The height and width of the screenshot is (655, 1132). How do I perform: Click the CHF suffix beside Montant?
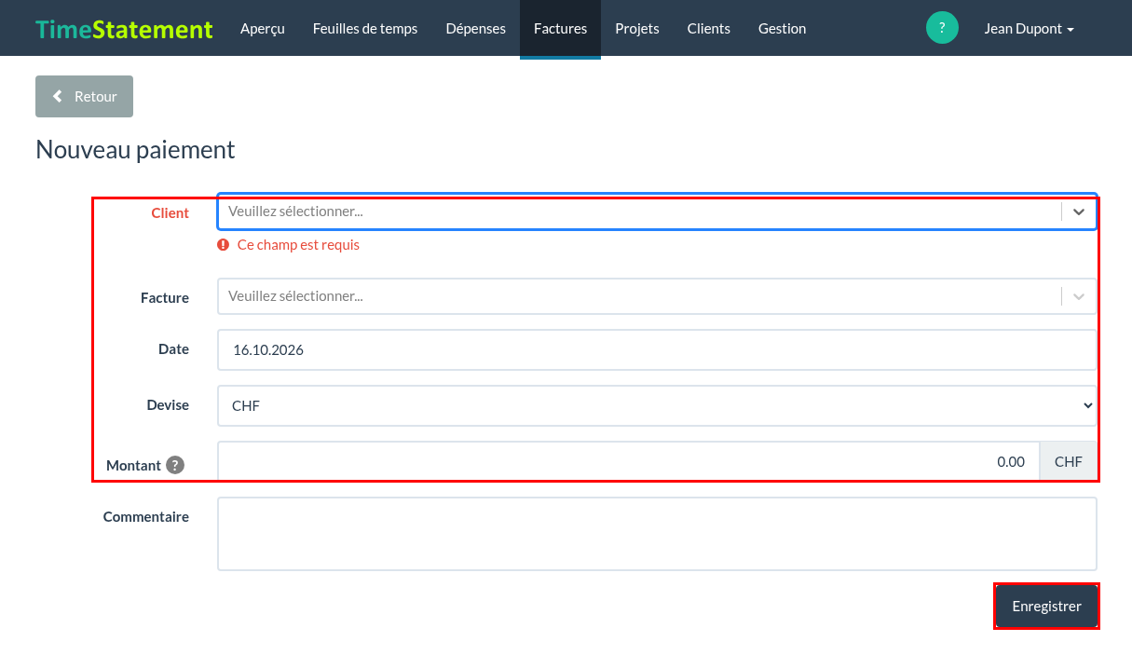[x=1069, y=461]
